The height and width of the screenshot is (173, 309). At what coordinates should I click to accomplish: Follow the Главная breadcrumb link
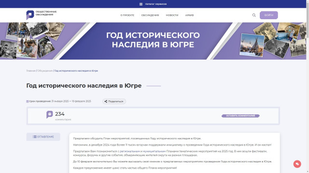pyautogui.click(x=31, y=71)
